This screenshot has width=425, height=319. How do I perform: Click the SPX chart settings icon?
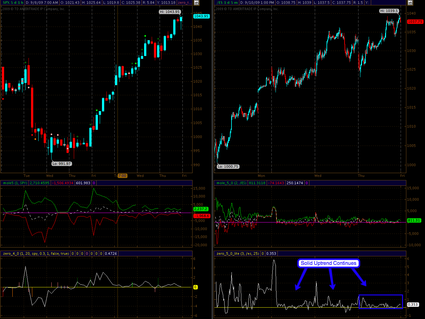(197, 3)
